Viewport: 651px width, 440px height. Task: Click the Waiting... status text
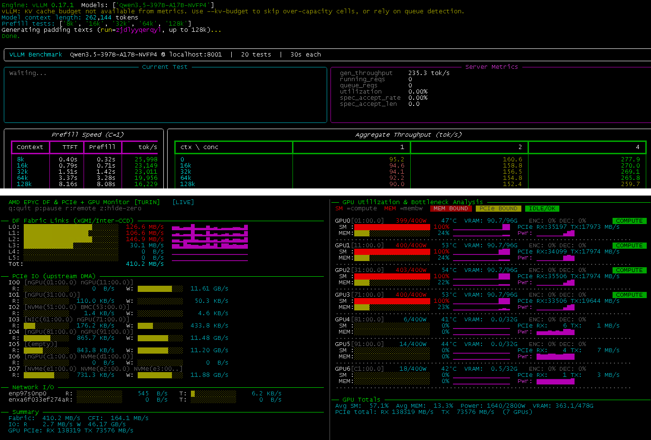(28, 73)
